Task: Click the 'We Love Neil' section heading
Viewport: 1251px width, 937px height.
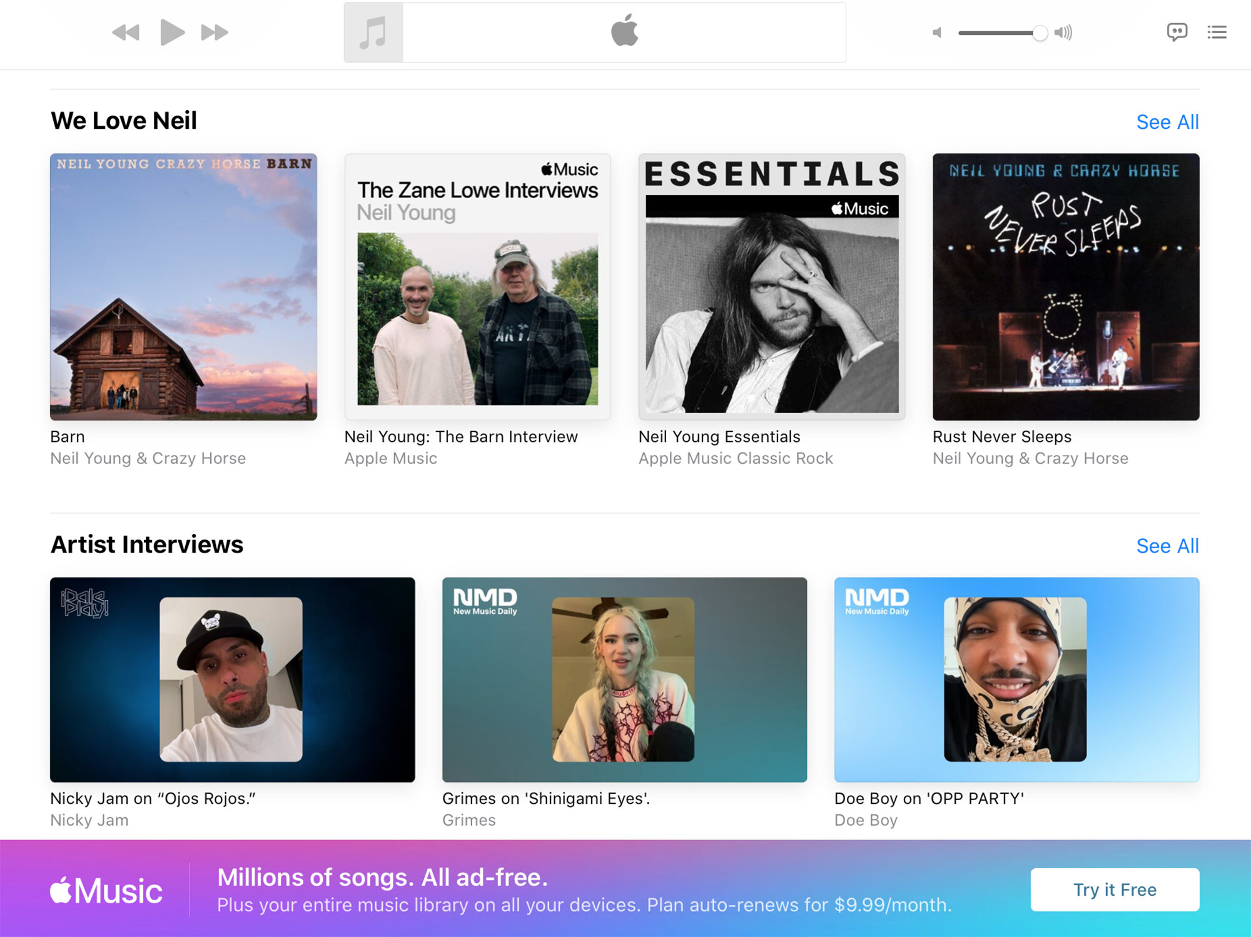Action: [x=124, y=121]
